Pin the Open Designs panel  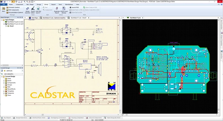20,17
